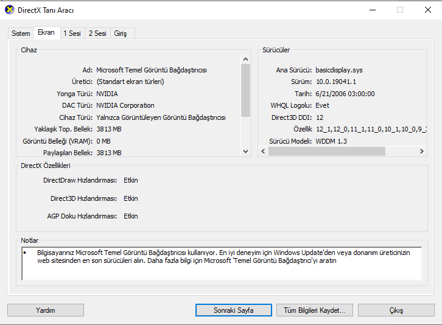Click the Yardım button
This screenshot has width=442, height=325.
[46, 310]
